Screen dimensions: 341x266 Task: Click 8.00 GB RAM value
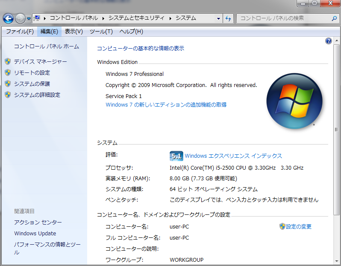(203, 178)
